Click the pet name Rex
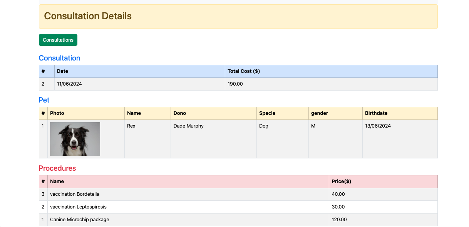 point(131,126)
